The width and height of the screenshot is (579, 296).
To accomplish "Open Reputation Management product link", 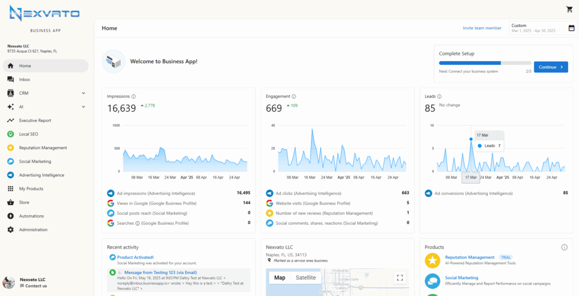I will click(470, 257).
